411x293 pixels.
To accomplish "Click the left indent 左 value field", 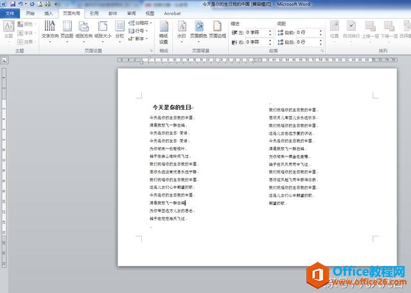I will (256, 33).
